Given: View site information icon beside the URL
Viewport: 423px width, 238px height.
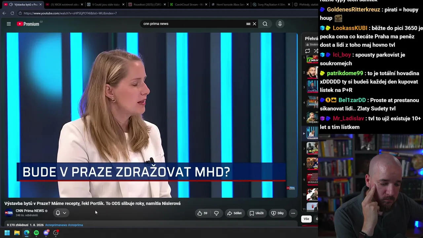Looking at the screenshot, I should point(20,13).
